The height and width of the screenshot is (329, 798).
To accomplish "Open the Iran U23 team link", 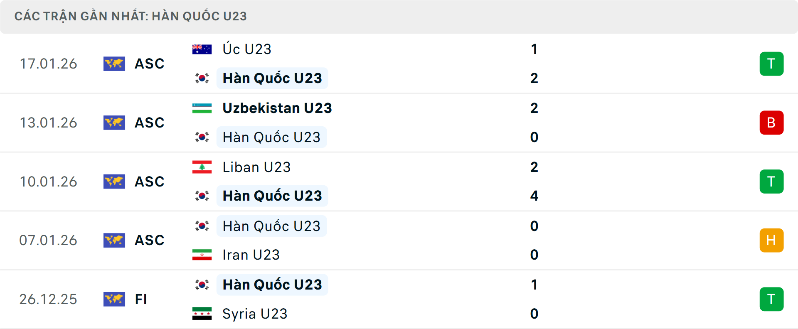I will [251, 255].
